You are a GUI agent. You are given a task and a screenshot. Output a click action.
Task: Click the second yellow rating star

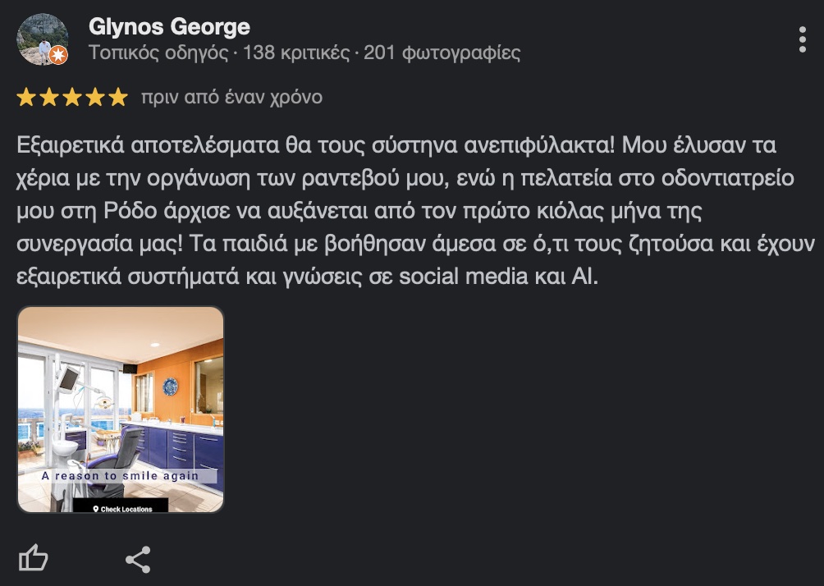click(49, 97)
